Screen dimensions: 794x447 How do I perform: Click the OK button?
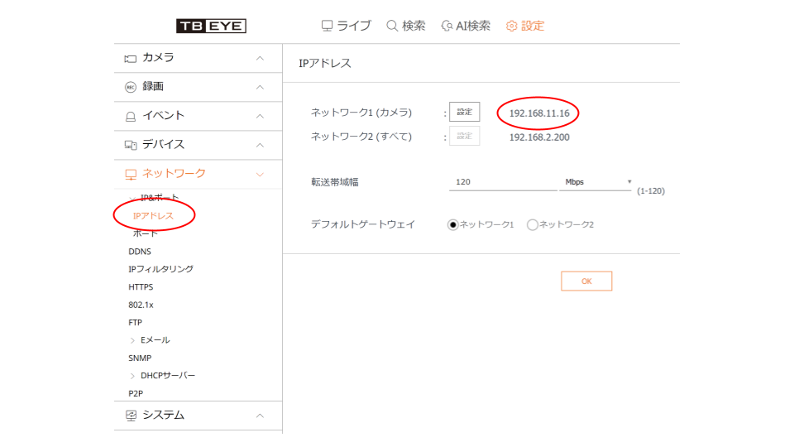(586, 281)
